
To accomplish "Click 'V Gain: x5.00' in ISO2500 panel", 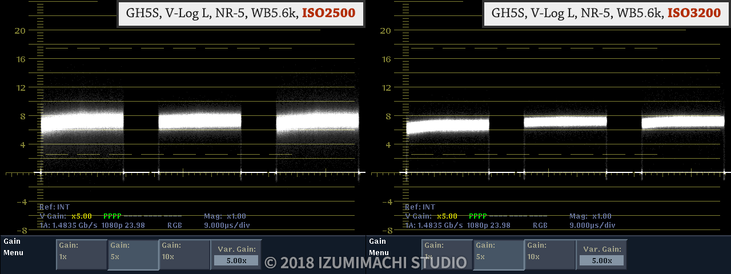I will (x=65, y=216).
